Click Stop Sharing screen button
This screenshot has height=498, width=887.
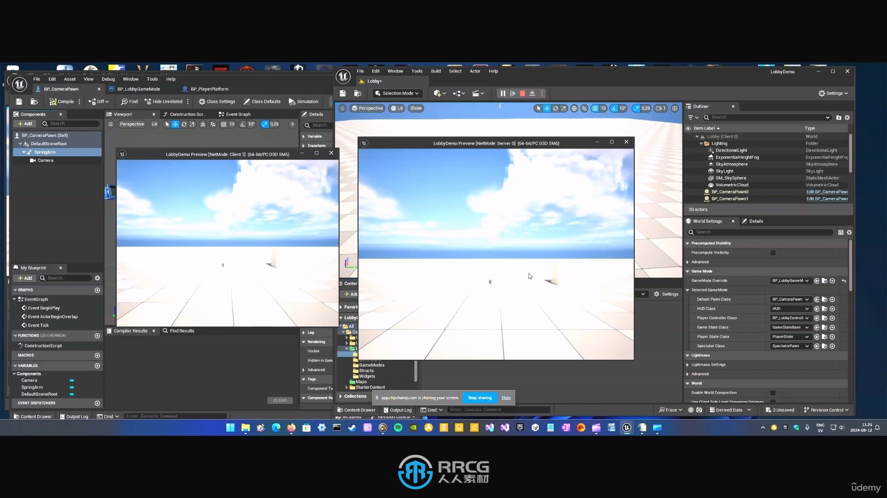[480, 397]
